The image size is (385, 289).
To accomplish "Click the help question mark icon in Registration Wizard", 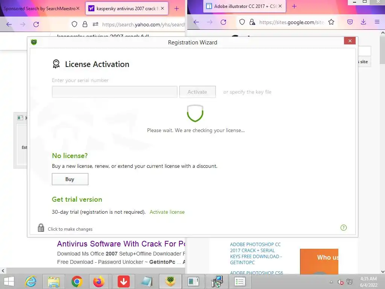I will pyautogui.click(x=344, y=228).
